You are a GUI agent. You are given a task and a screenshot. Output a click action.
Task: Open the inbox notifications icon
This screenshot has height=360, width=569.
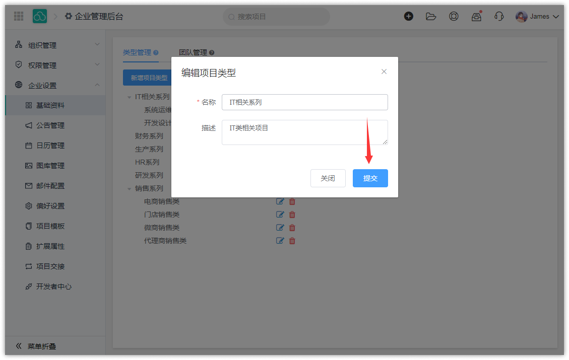click(476, 17)
